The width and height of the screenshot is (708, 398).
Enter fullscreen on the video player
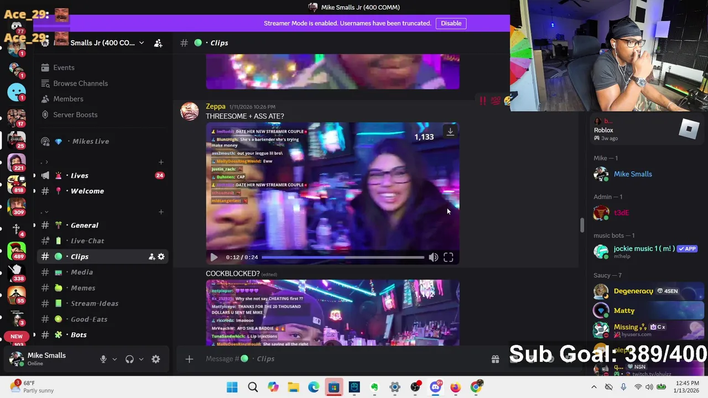tap(448, 257)
